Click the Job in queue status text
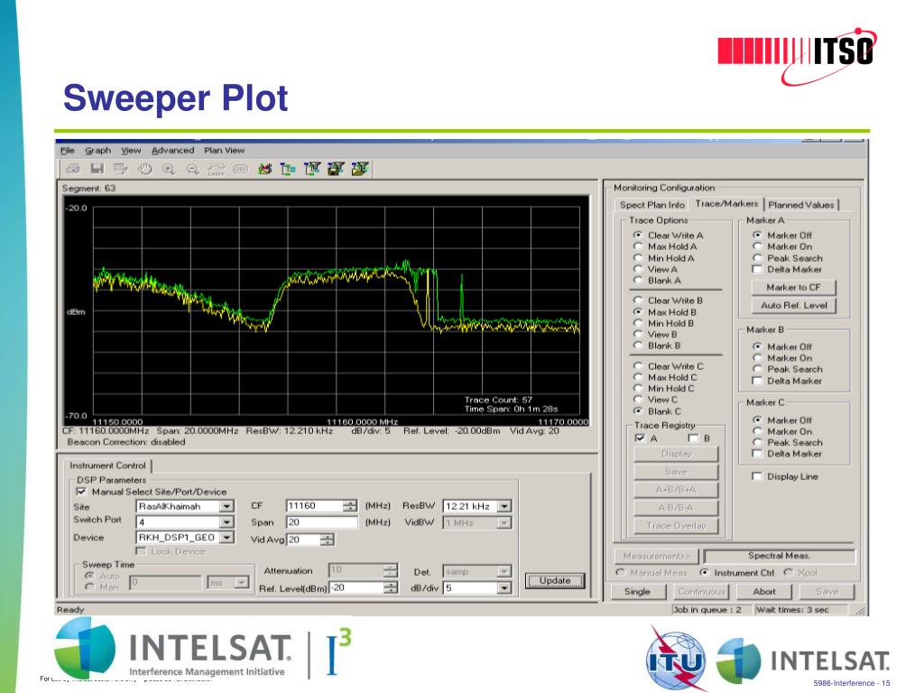This screenshot has height=693, width=924. [707, 609]
